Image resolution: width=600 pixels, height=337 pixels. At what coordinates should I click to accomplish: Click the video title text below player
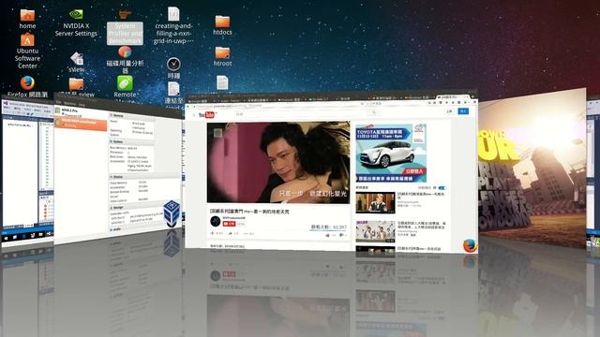tap(249, 211)
